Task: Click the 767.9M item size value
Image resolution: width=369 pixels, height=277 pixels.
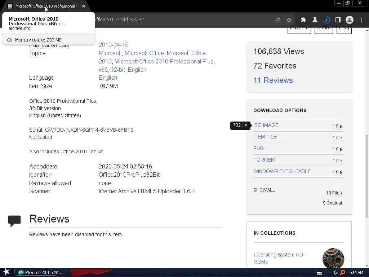Action: (x=108, y=86)
